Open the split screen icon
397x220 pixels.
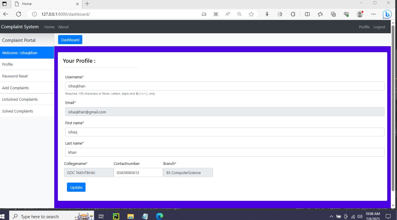[307, 14]
